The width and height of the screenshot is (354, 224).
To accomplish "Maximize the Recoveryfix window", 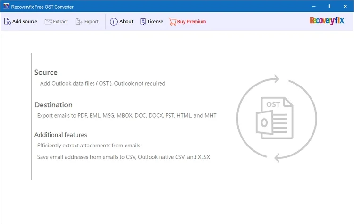I will [x=329, y=6].
